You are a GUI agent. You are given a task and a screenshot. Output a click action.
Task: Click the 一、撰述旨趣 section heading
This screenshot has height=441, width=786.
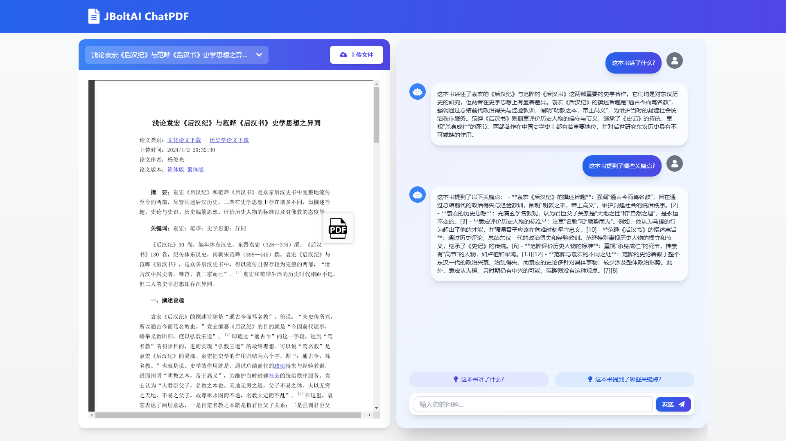pos(167,300)
